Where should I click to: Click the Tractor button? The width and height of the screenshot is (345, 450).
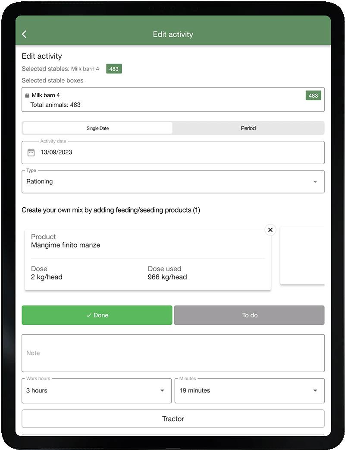173,419
